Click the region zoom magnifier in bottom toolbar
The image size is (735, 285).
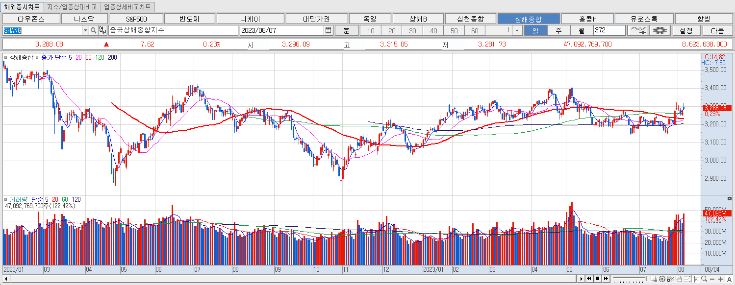tap(704, 279)
